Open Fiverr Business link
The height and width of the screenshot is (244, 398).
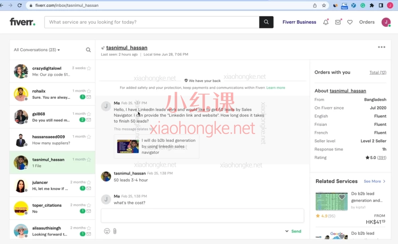pos(299,22)
